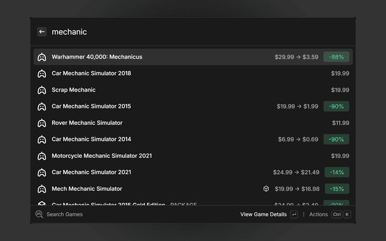Click the Search Games label
Screen dimensions: 386x241
pos(65,214)
